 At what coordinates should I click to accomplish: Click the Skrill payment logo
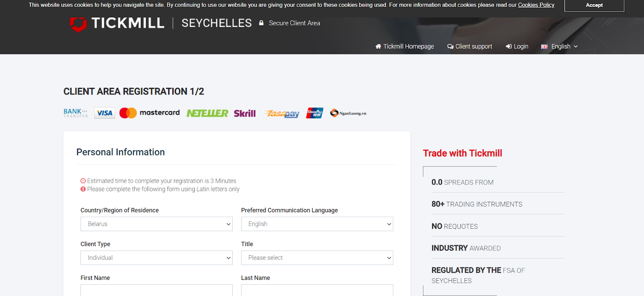[245, 114]
